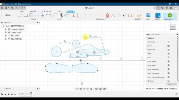This screenshot has height=100, width=179.
Task: Apply the Midpoint constraint icon
Action: [124, 15]
